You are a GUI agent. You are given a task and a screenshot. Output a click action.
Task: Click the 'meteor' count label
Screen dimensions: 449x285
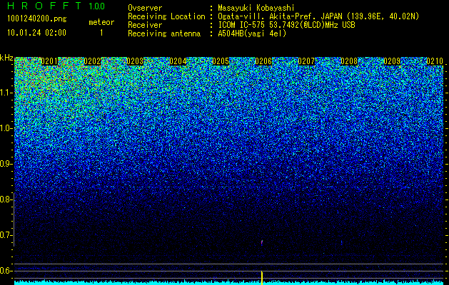tap(101, 22)
